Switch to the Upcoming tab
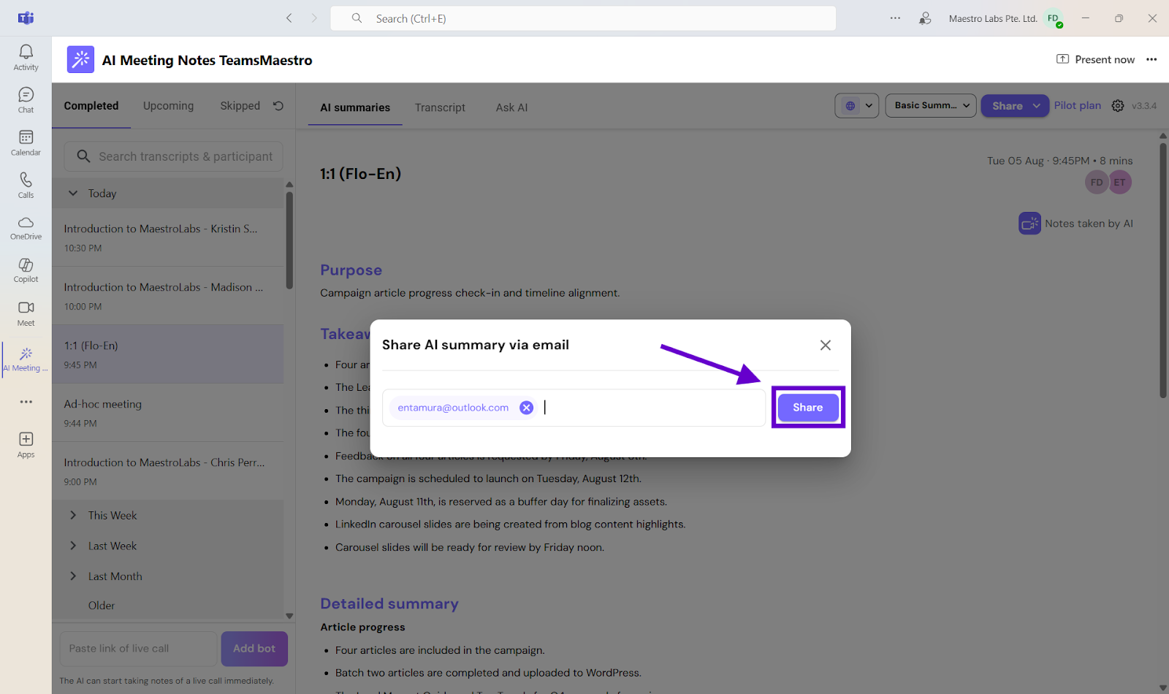Image resolution: width=1169 pixels, height=694 pixels. coord(169,106)
